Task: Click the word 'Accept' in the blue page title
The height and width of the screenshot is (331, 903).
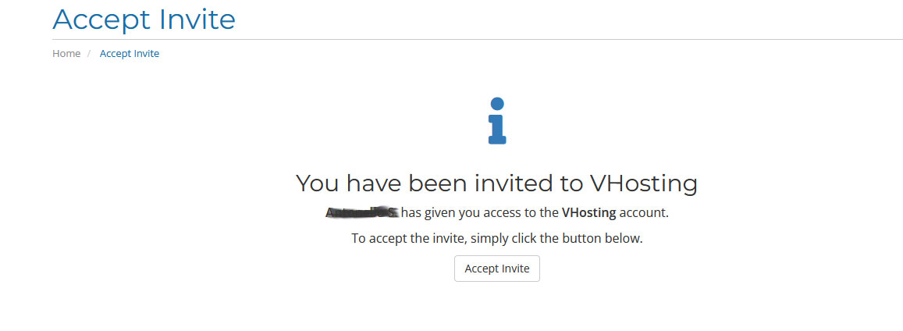Action: coord(101,20)
